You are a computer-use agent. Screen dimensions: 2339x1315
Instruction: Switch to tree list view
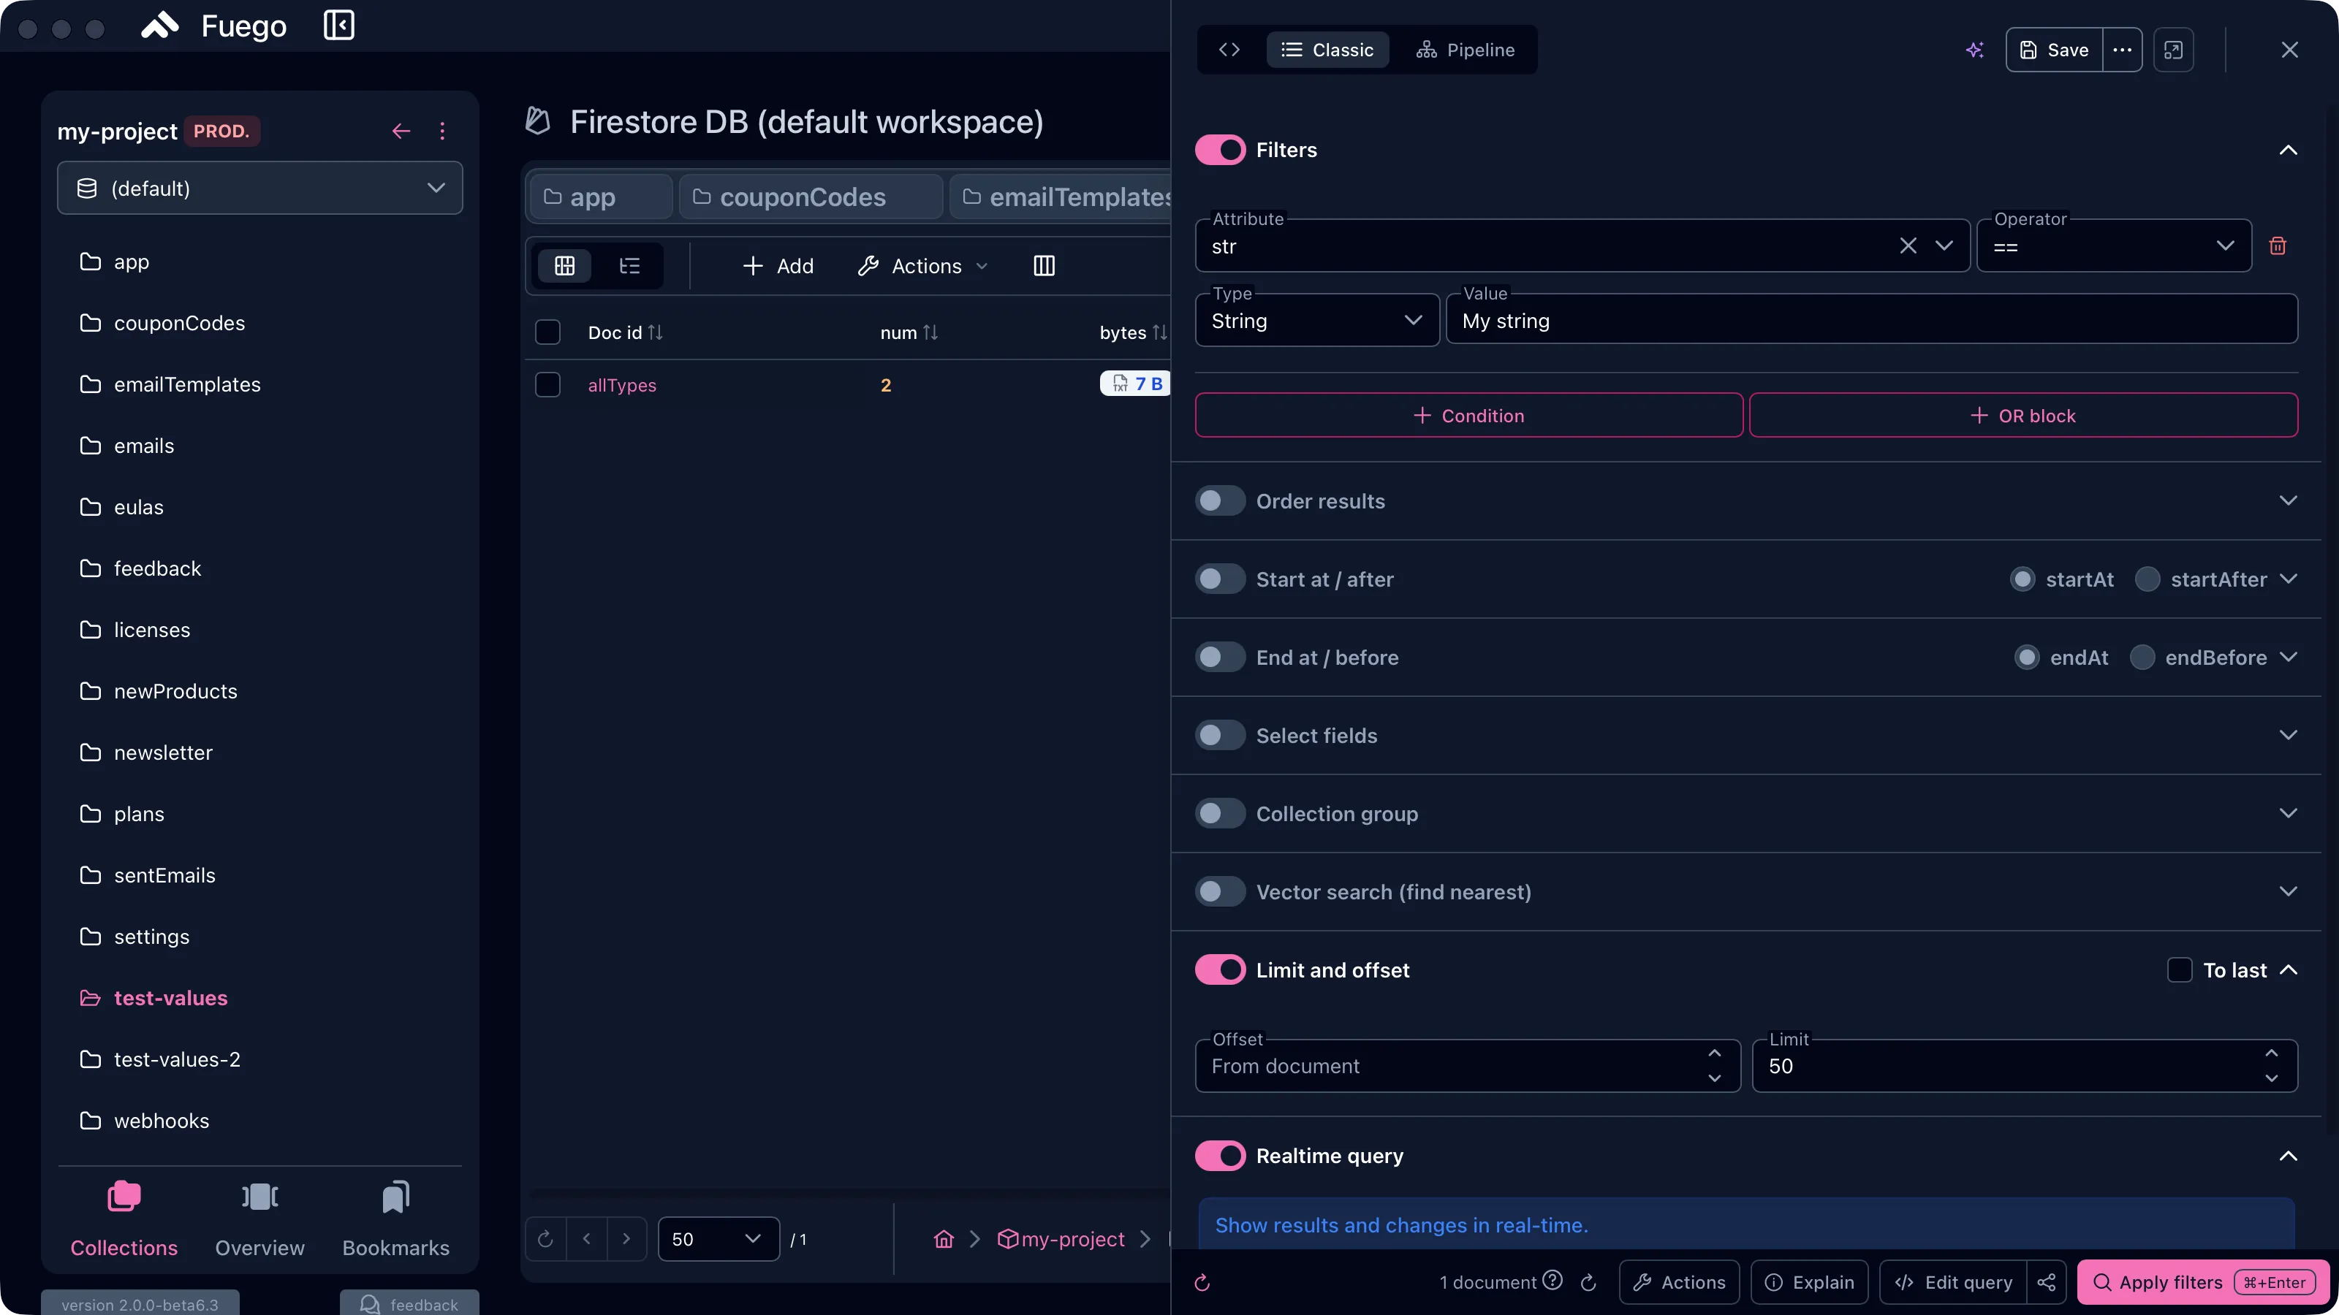click(x=629, y=266)
